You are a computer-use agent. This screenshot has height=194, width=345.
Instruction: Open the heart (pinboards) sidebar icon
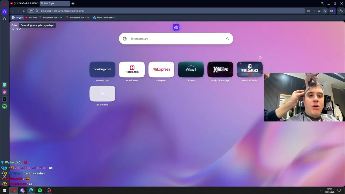pyautogui.click(x=4, y=171)
